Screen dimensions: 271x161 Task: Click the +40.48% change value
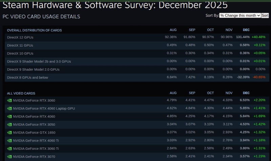pyautogui.click(x=258, y=37)
